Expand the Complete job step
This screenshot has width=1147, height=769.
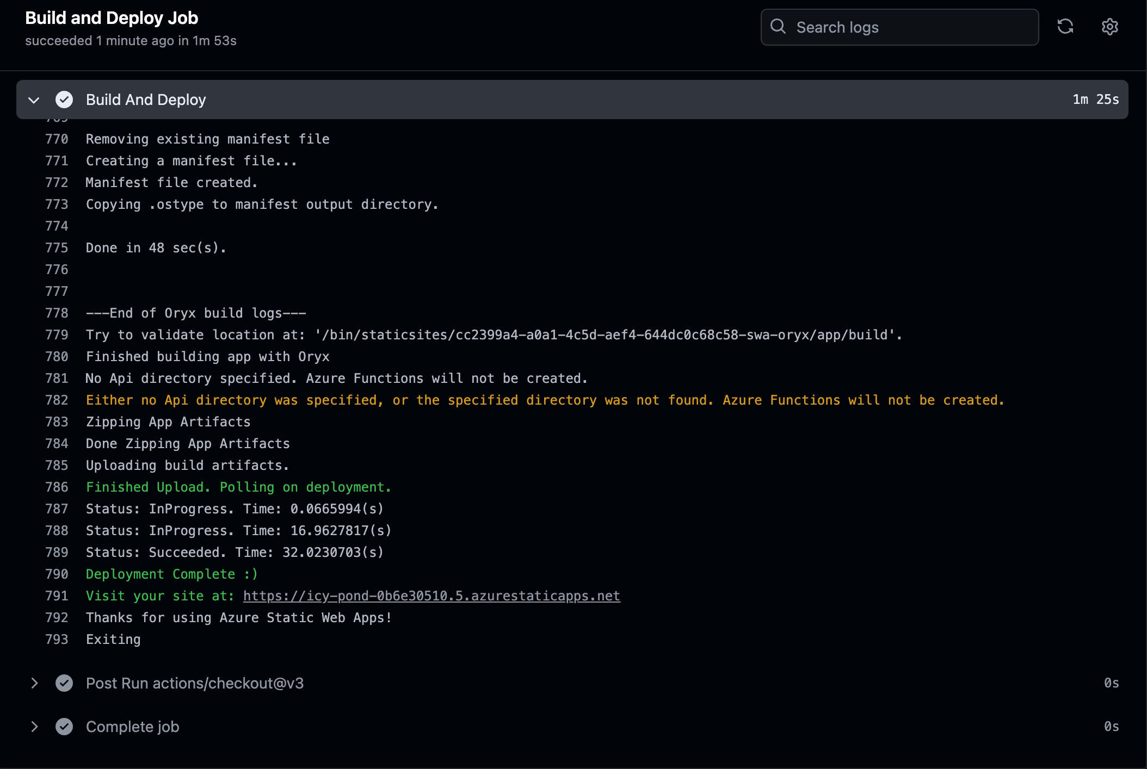click(x=34, y=727)
